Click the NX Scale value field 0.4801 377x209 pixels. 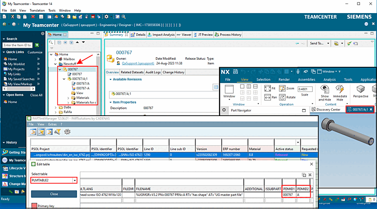(x=305, y=89)
